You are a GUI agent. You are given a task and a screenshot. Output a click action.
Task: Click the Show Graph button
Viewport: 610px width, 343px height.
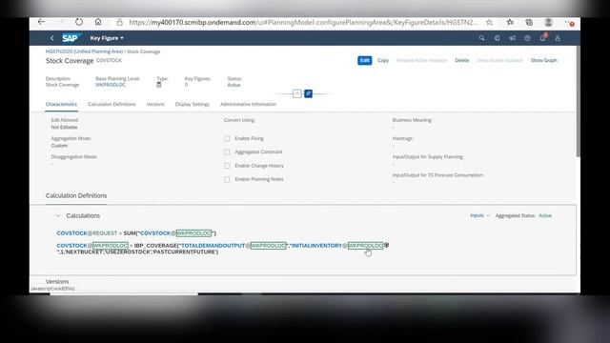coord(544,60)
